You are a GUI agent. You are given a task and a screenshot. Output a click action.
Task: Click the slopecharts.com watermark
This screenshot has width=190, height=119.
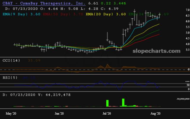click(159, 51)
